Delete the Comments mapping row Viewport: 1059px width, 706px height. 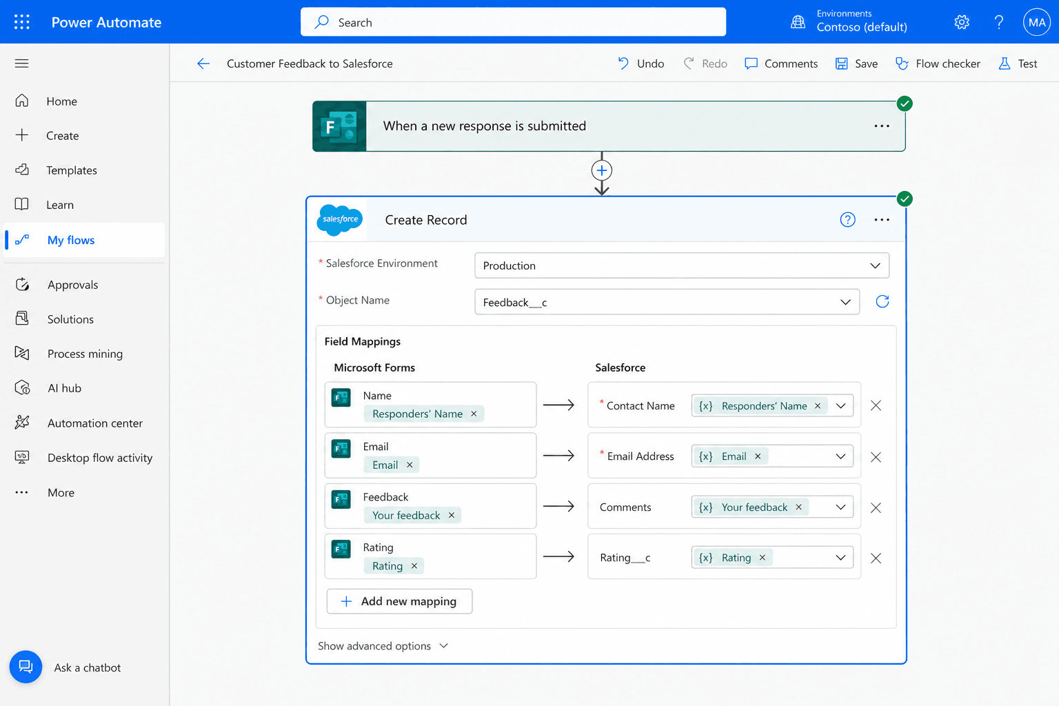[876, 508]
